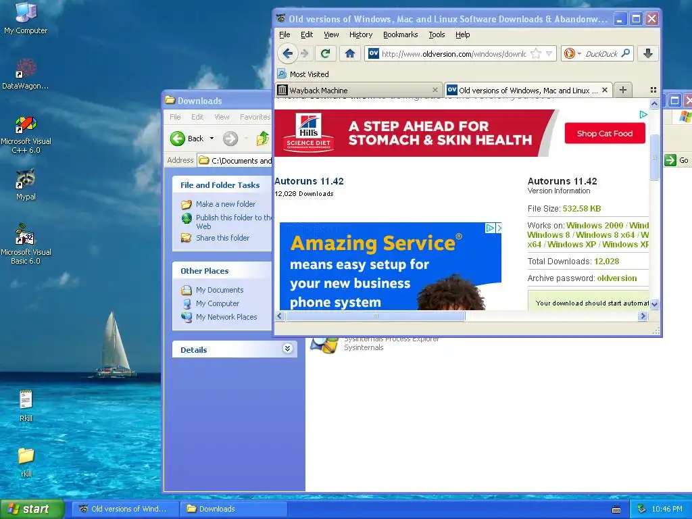The image size is (692, 519).
Task: Switch to the Wayback Machine tab
Action: (357, 90)
